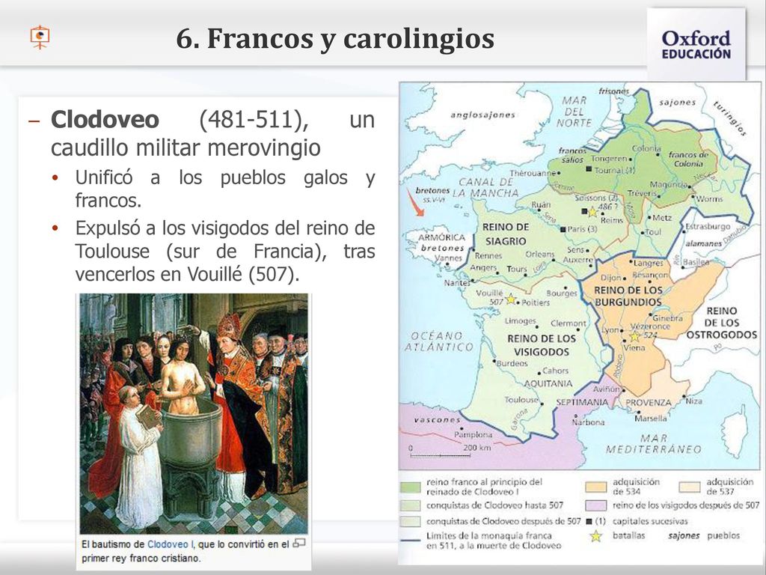The width and height of the screenshot is (766, 575).
Task: Click the pale orange 'adquisición de 537' swatch
Action: (x=689, y=487)
